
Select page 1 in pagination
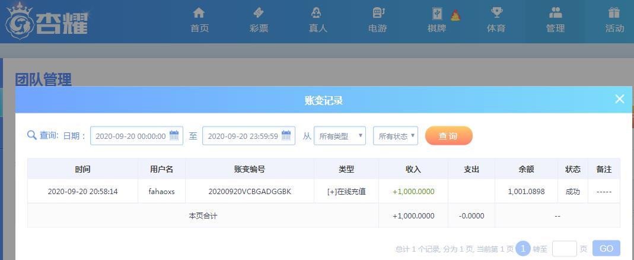pyautogui.click(x=523, y=248)
